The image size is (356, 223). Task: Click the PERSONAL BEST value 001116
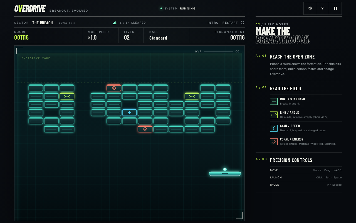(238, 37)
